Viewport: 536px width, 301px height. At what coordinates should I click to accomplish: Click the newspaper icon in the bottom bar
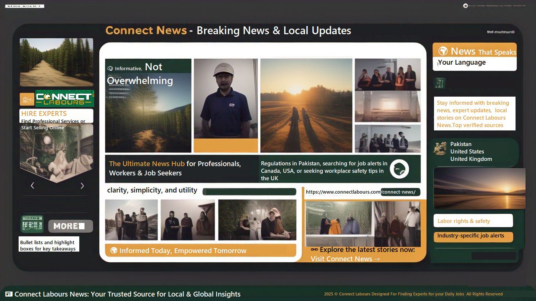click(x=9, y=294)
